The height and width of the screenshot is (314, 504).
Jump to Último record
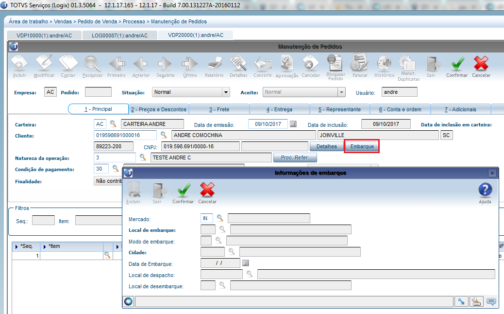coord(190,66)
